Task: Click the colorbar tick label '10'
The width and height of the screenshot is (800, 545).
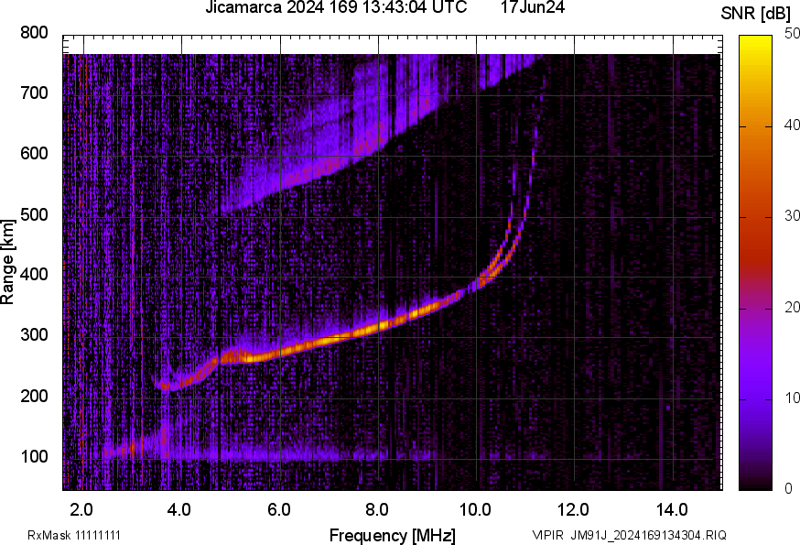Action: [x=792, y=398]
